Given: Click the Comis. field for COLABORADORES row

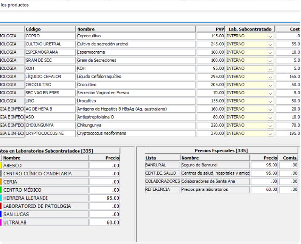Looking at the screenshot, I should [289, 181].
